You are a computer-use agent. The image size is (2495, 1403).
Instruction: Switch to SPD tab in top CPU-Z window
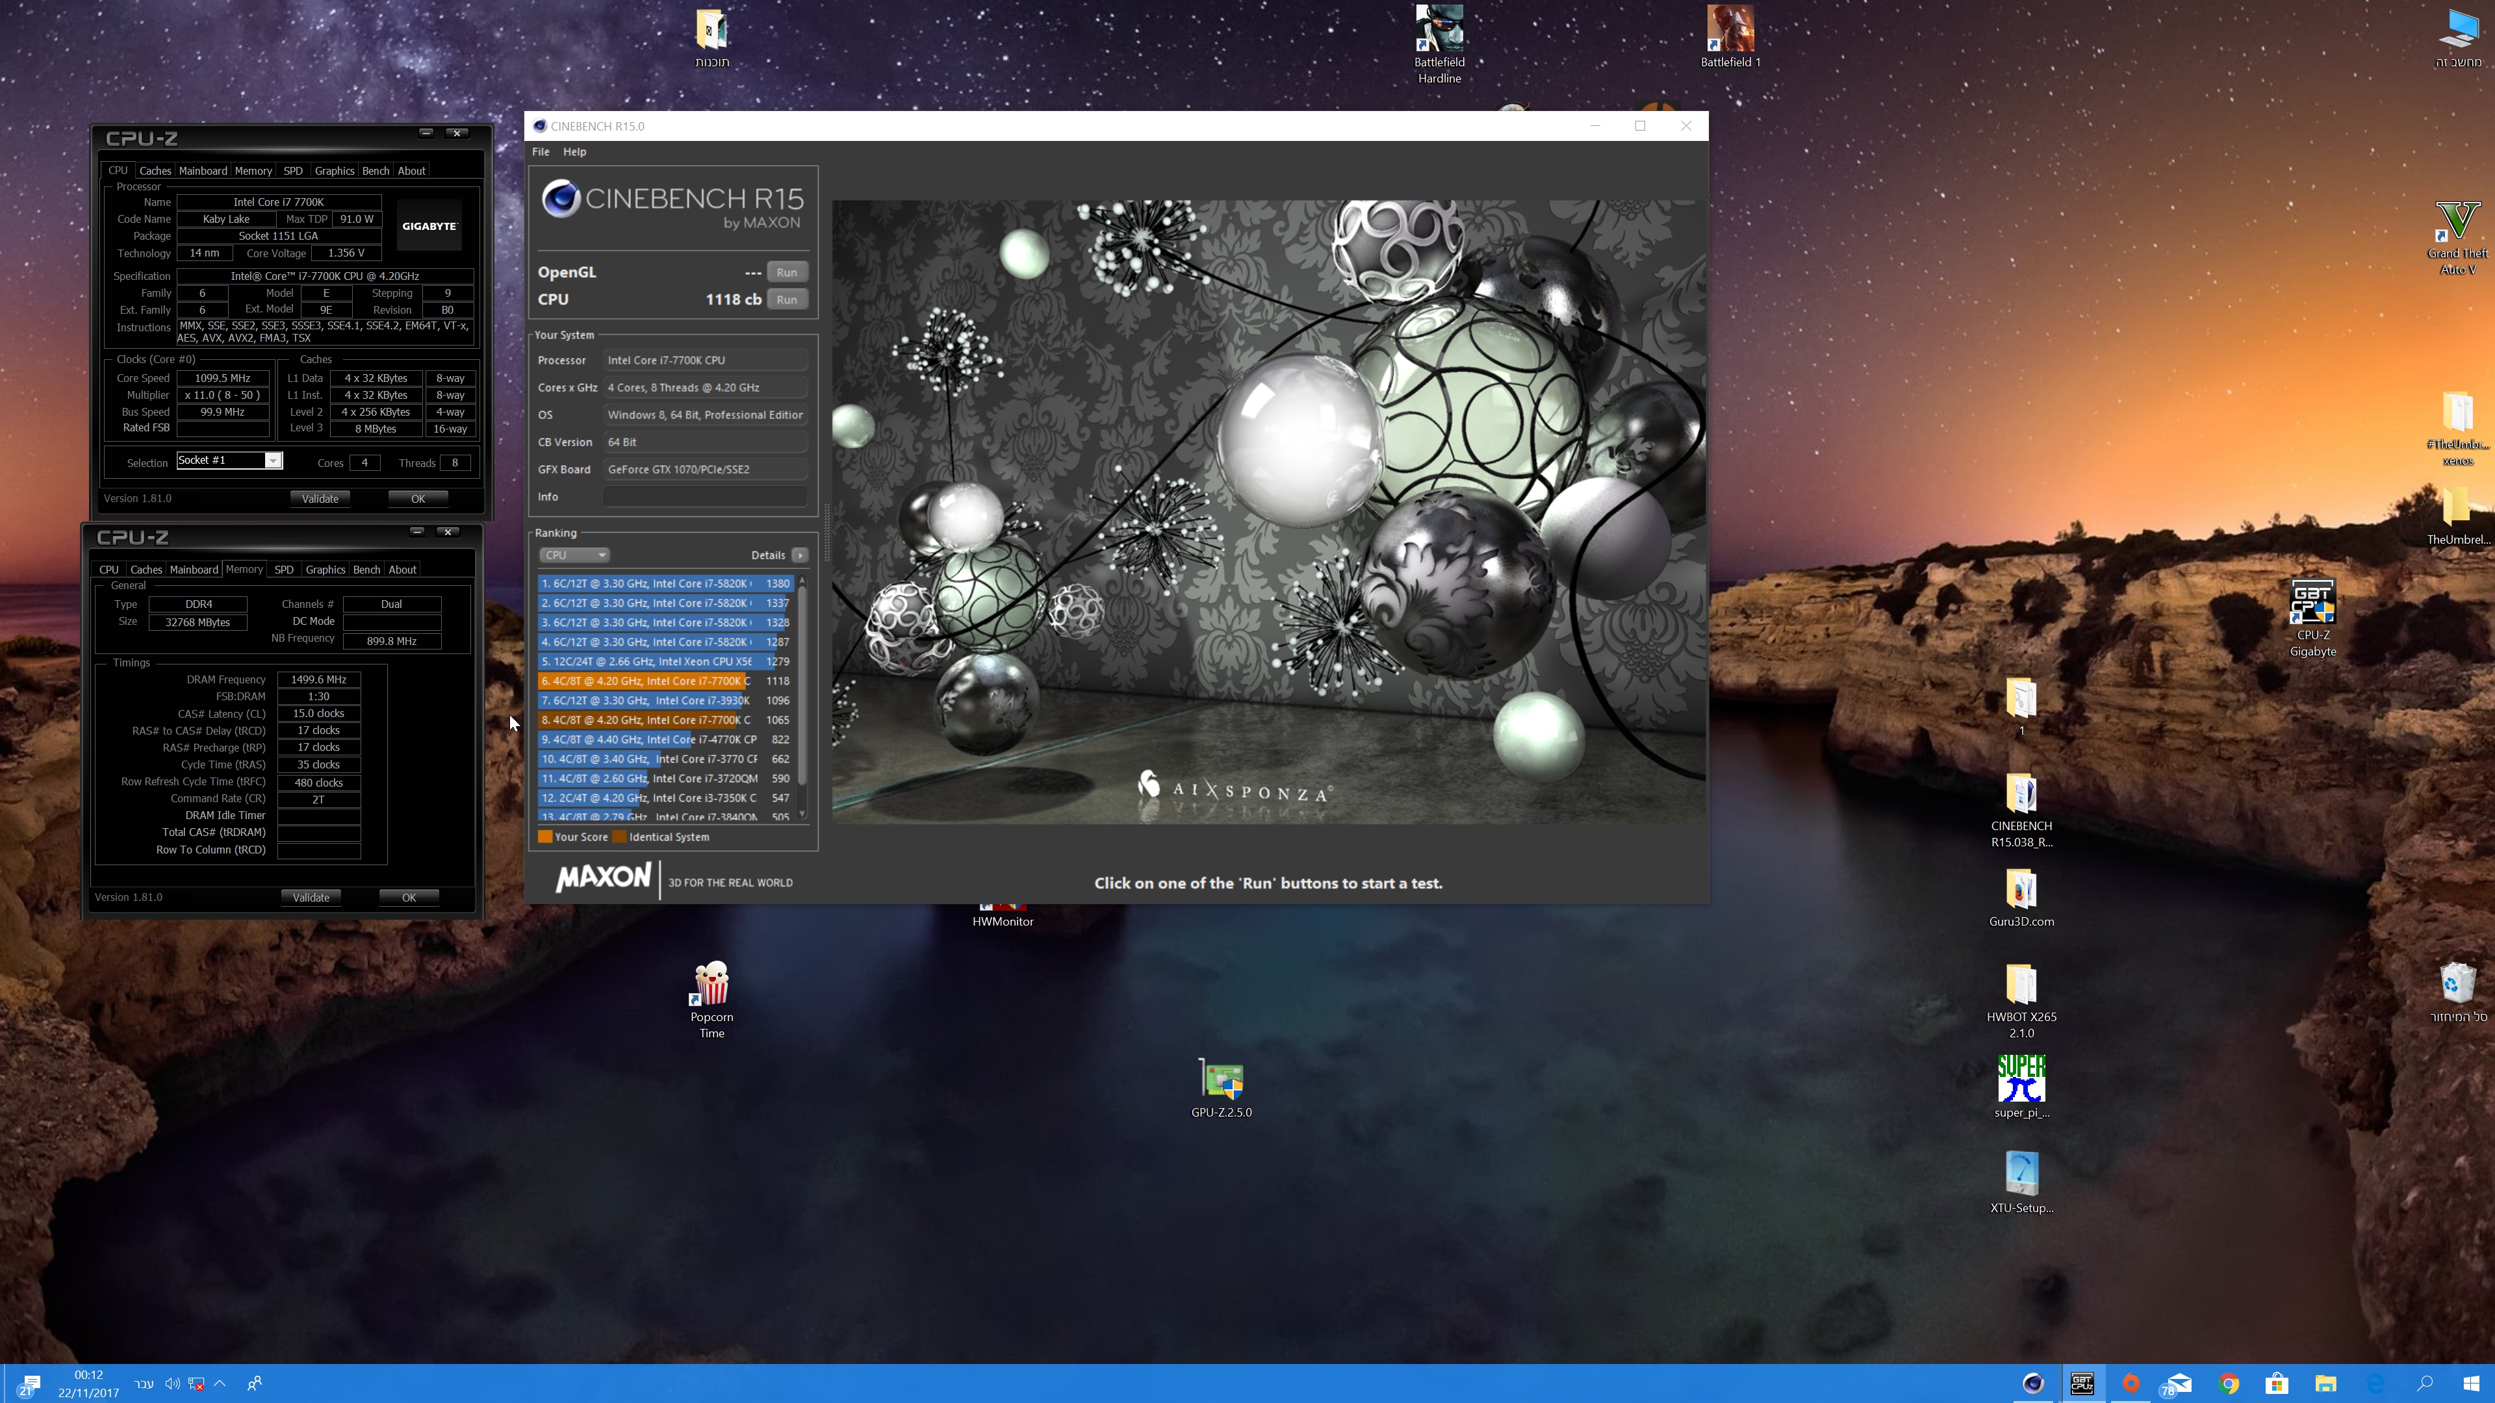point(292,170)
